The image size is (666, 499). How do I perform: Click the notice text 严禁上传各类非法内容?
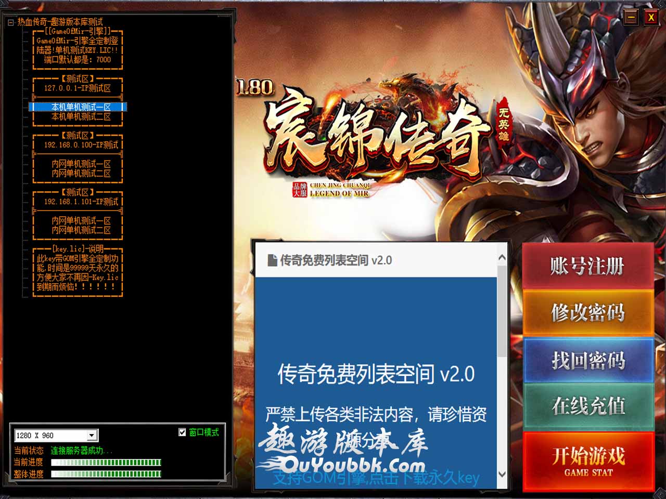[342, 414]
